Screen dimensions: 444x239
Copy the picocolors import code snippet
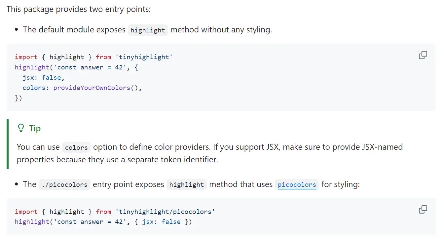(x=423, y=210)
